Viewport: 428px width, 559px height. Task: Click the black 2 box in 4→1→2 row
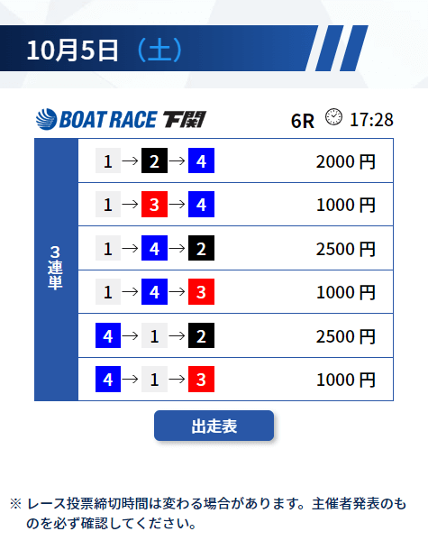pyautogui.click(x=201, y=335)
